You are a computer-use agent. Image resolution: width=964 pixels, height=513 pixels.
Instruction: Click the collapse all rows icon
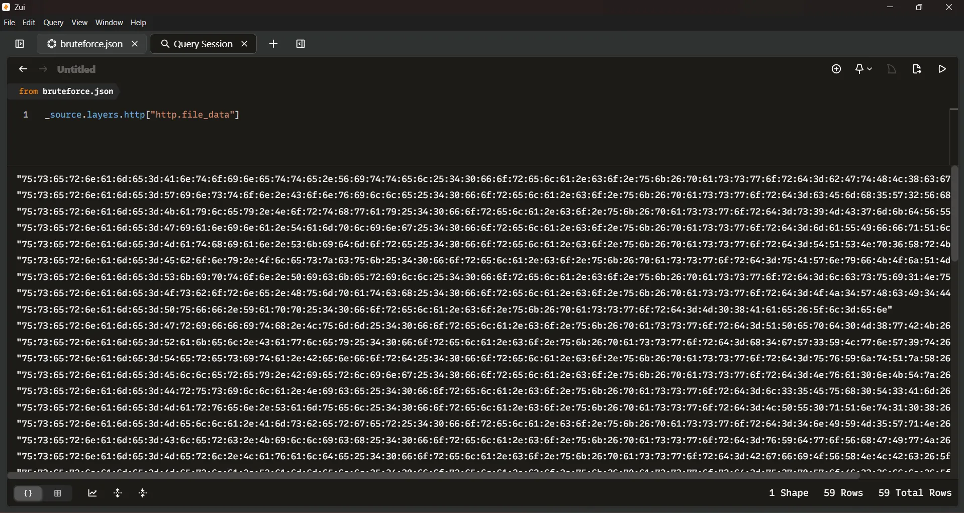143,493
